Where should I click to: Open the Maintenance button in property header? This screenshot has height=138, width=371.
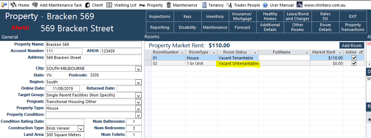[215, 27]
